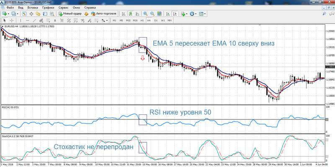Select the Cursor arrow tool
The image size is (335, 167).
(x=5, y=20)
